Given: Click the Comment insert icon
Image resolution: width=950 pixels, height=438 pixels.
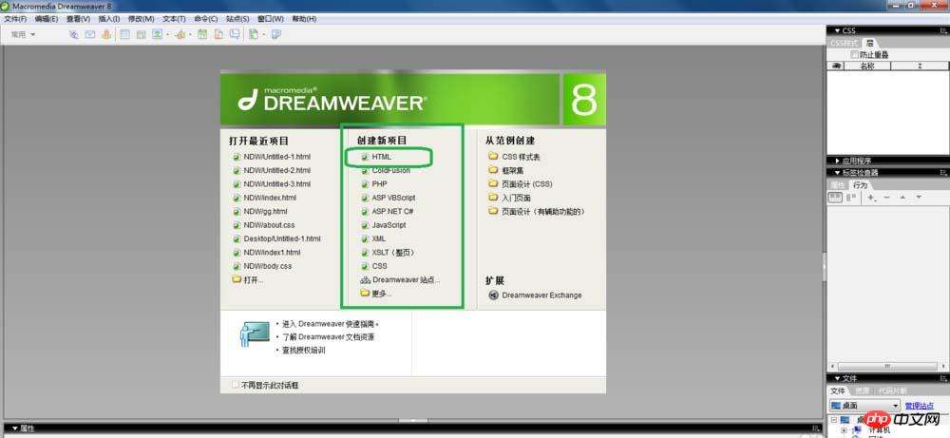Looking at the screenshot, I should 235,34.
